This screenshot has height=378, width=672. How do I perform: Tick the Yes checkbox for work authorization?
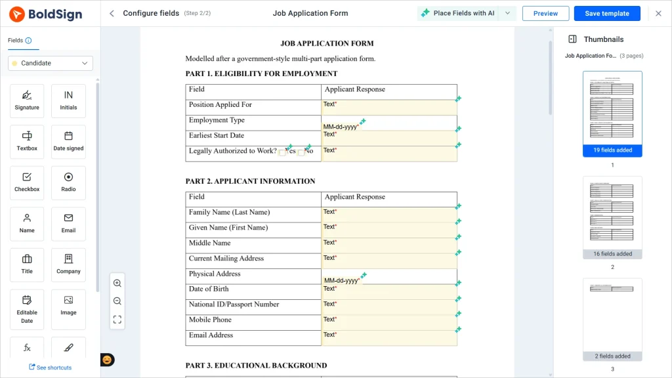[x=282, y=152]
